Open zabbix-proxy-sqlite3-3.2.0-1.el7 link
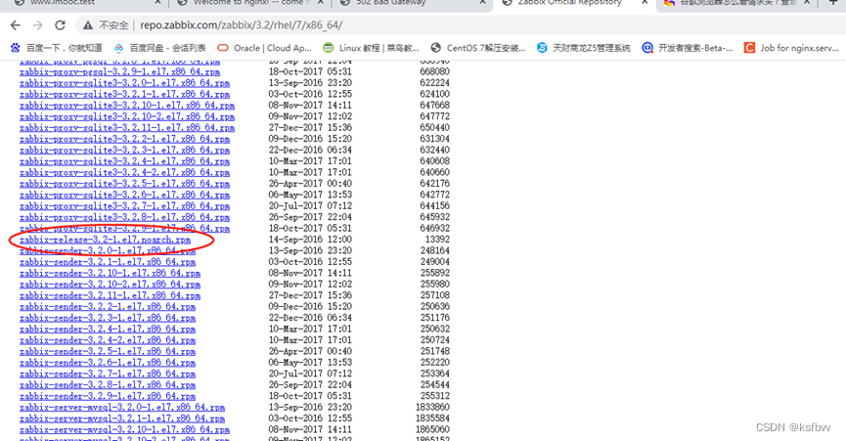846x441 pixels. (124, 83)
